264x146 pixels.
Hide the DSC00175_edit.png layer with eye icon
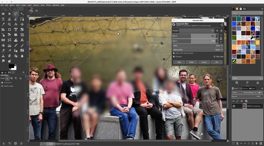point(234,106)
